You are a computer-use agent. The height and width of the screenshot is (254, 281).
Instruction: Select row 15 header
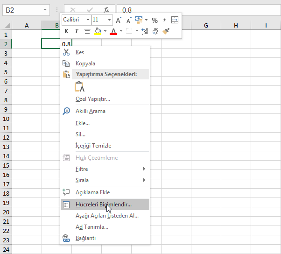click(x=6, y=165)
